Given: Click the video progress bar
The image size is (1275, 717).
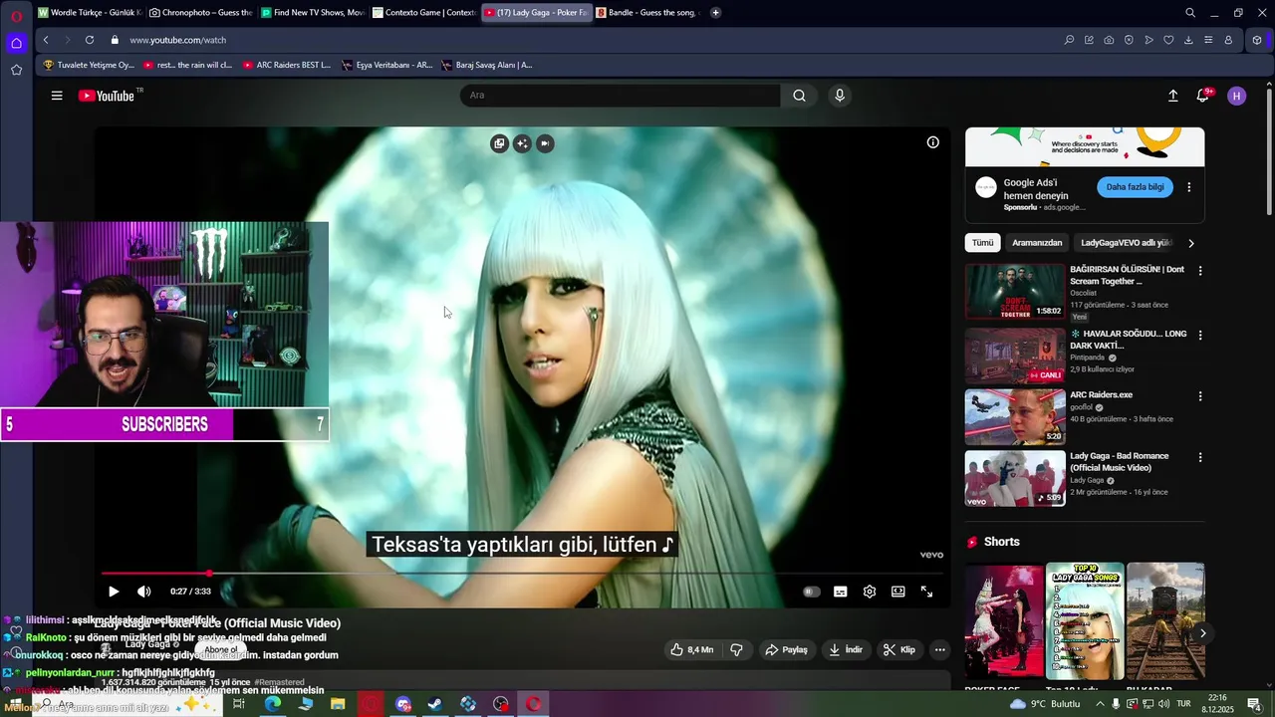Looking at the screenshot, I should 522,574.
